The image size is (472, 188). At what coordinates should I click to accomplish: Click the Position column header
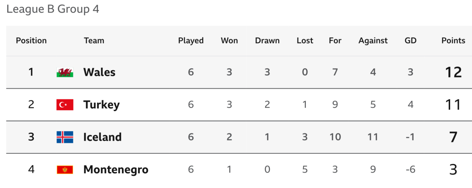(31, 41)
